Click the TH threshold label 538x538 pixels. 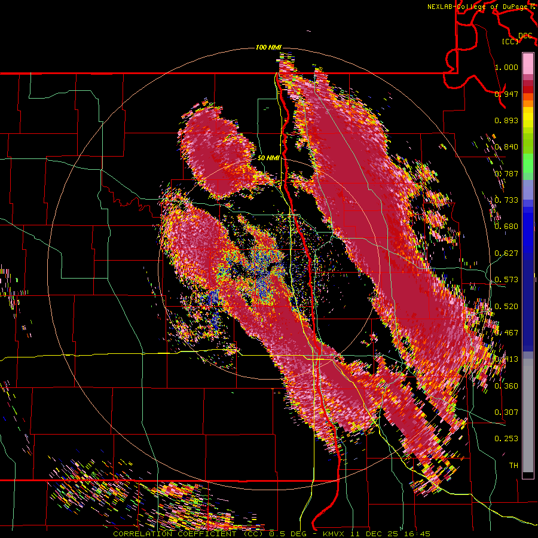click(x=513, y=466)
